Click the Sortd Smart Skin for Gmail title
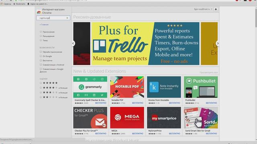257x144 pixels. (198, 131)
